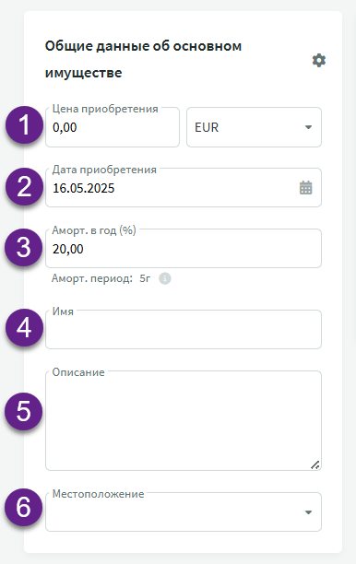Click inside the Описание text area
Viewport: 356px width, 564px height.
coord(184,421)
